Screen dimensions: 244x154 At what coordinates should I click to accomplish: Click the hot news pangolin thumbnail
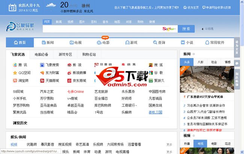(207, 79)
